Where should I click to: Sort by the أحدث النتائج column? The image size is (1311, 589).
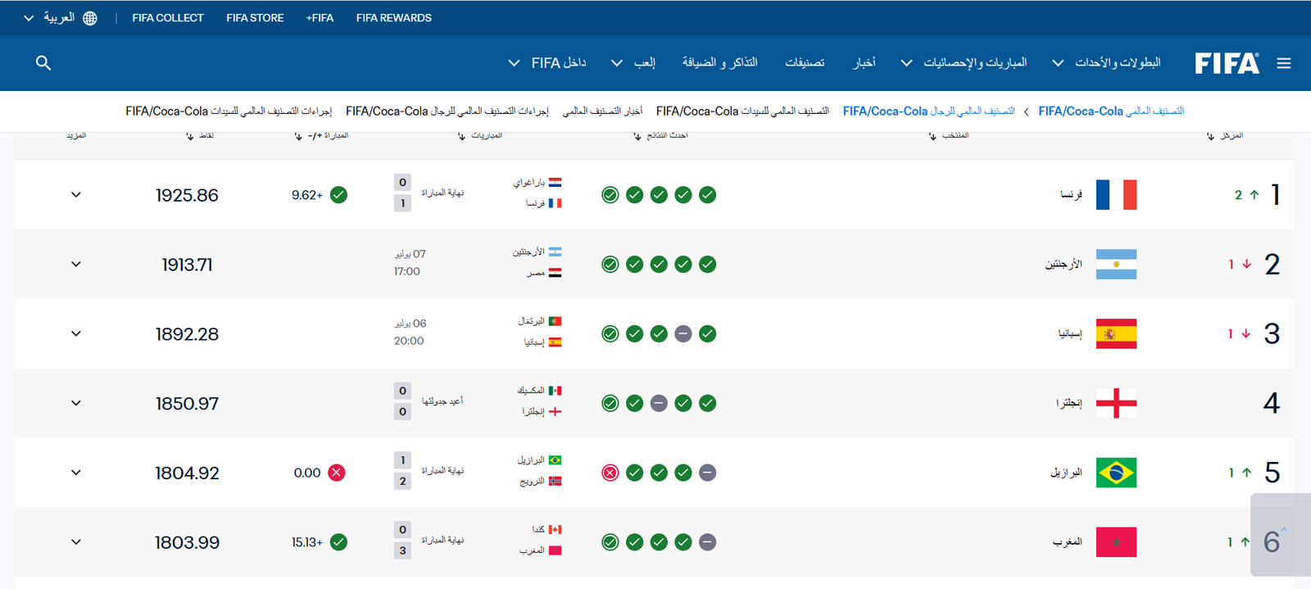660,135
